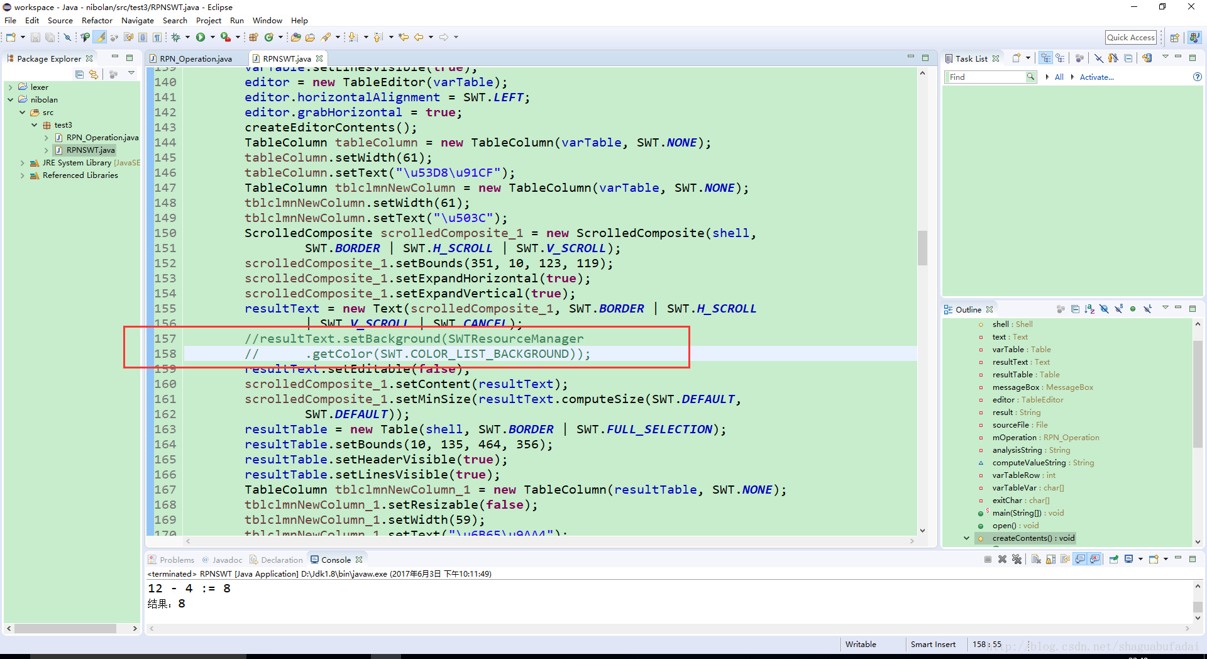
Task: Click the Search flashlight toolbar icon
Action: pyautogui.click(x=326, y=38)
